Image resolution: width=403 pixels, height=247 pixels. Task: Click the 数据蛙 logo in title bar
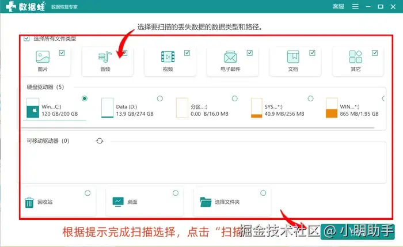pyautogui.click(x=25, y=6)
